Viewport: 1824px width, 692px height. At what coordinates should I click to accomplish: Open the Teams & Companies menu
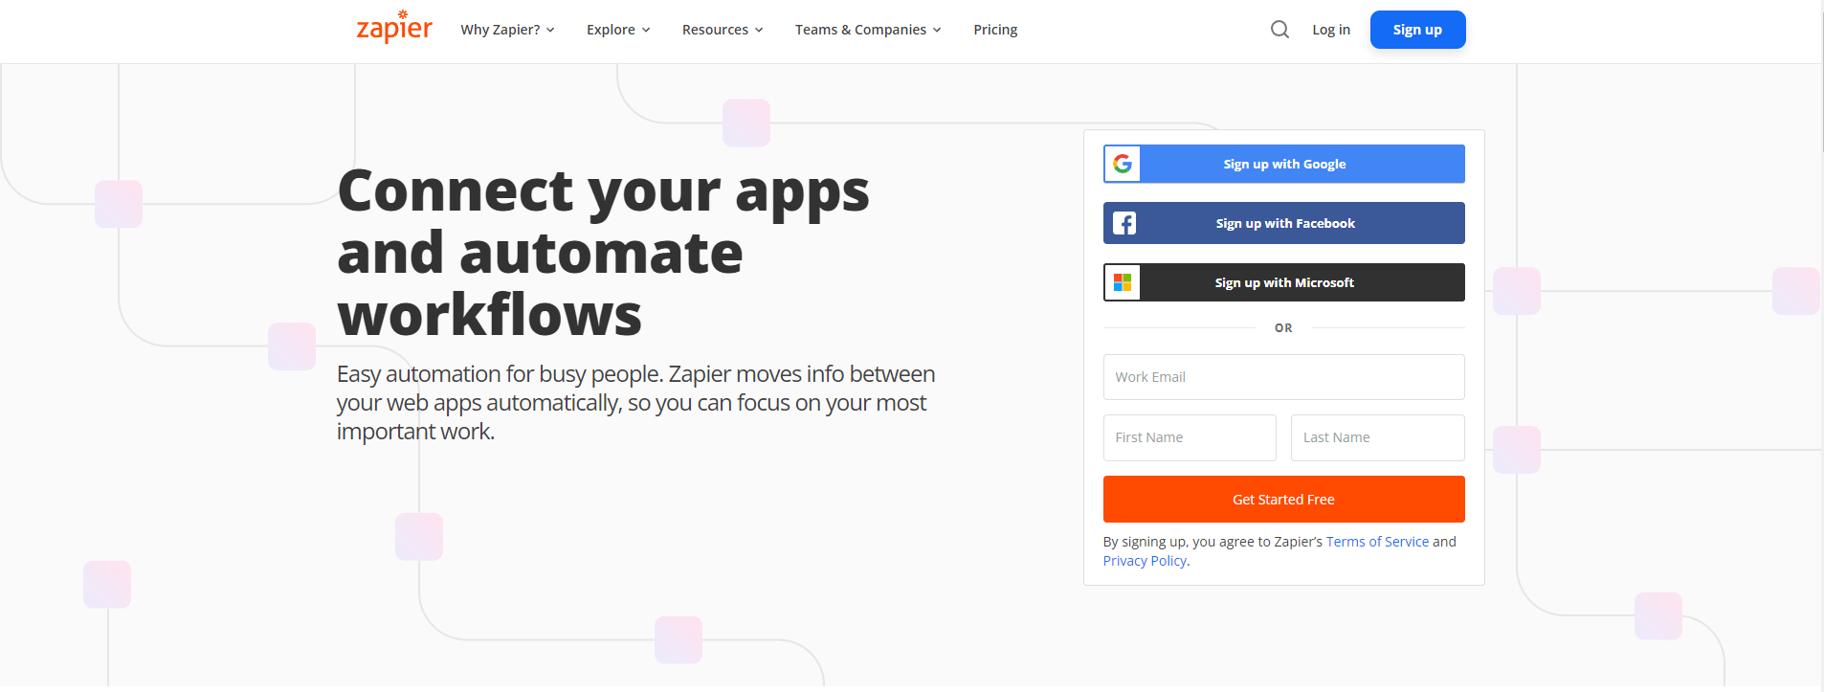[867, 30]
